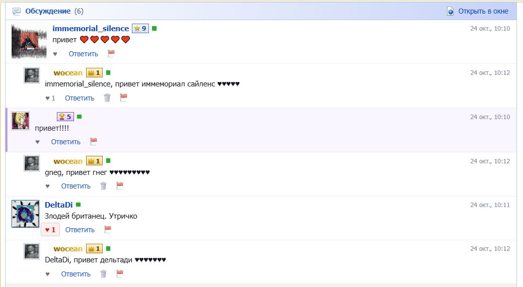This screenshot has height=287, width=523.
Task: Click DeltaDi's green online status indicator
Action: click(79, 205)
